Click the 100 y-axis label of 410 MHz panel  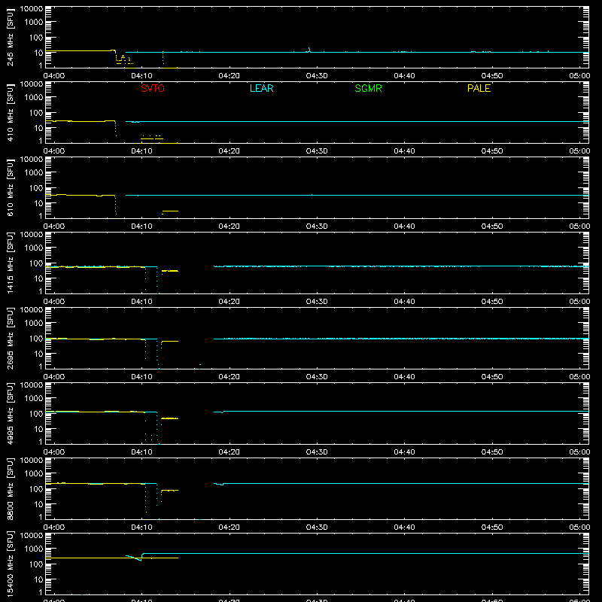pyautogui.click(x=36, y=113)
